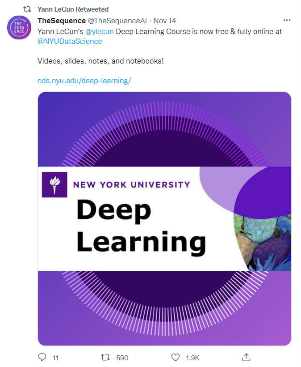Open the share tweet icon
301x367 pixels.
(x=246, y=357)
